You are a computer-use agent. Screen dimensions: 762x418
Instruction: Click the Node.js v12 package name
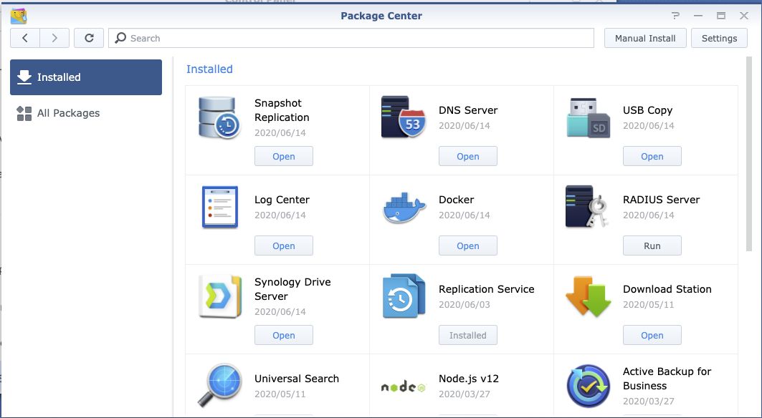469,378
